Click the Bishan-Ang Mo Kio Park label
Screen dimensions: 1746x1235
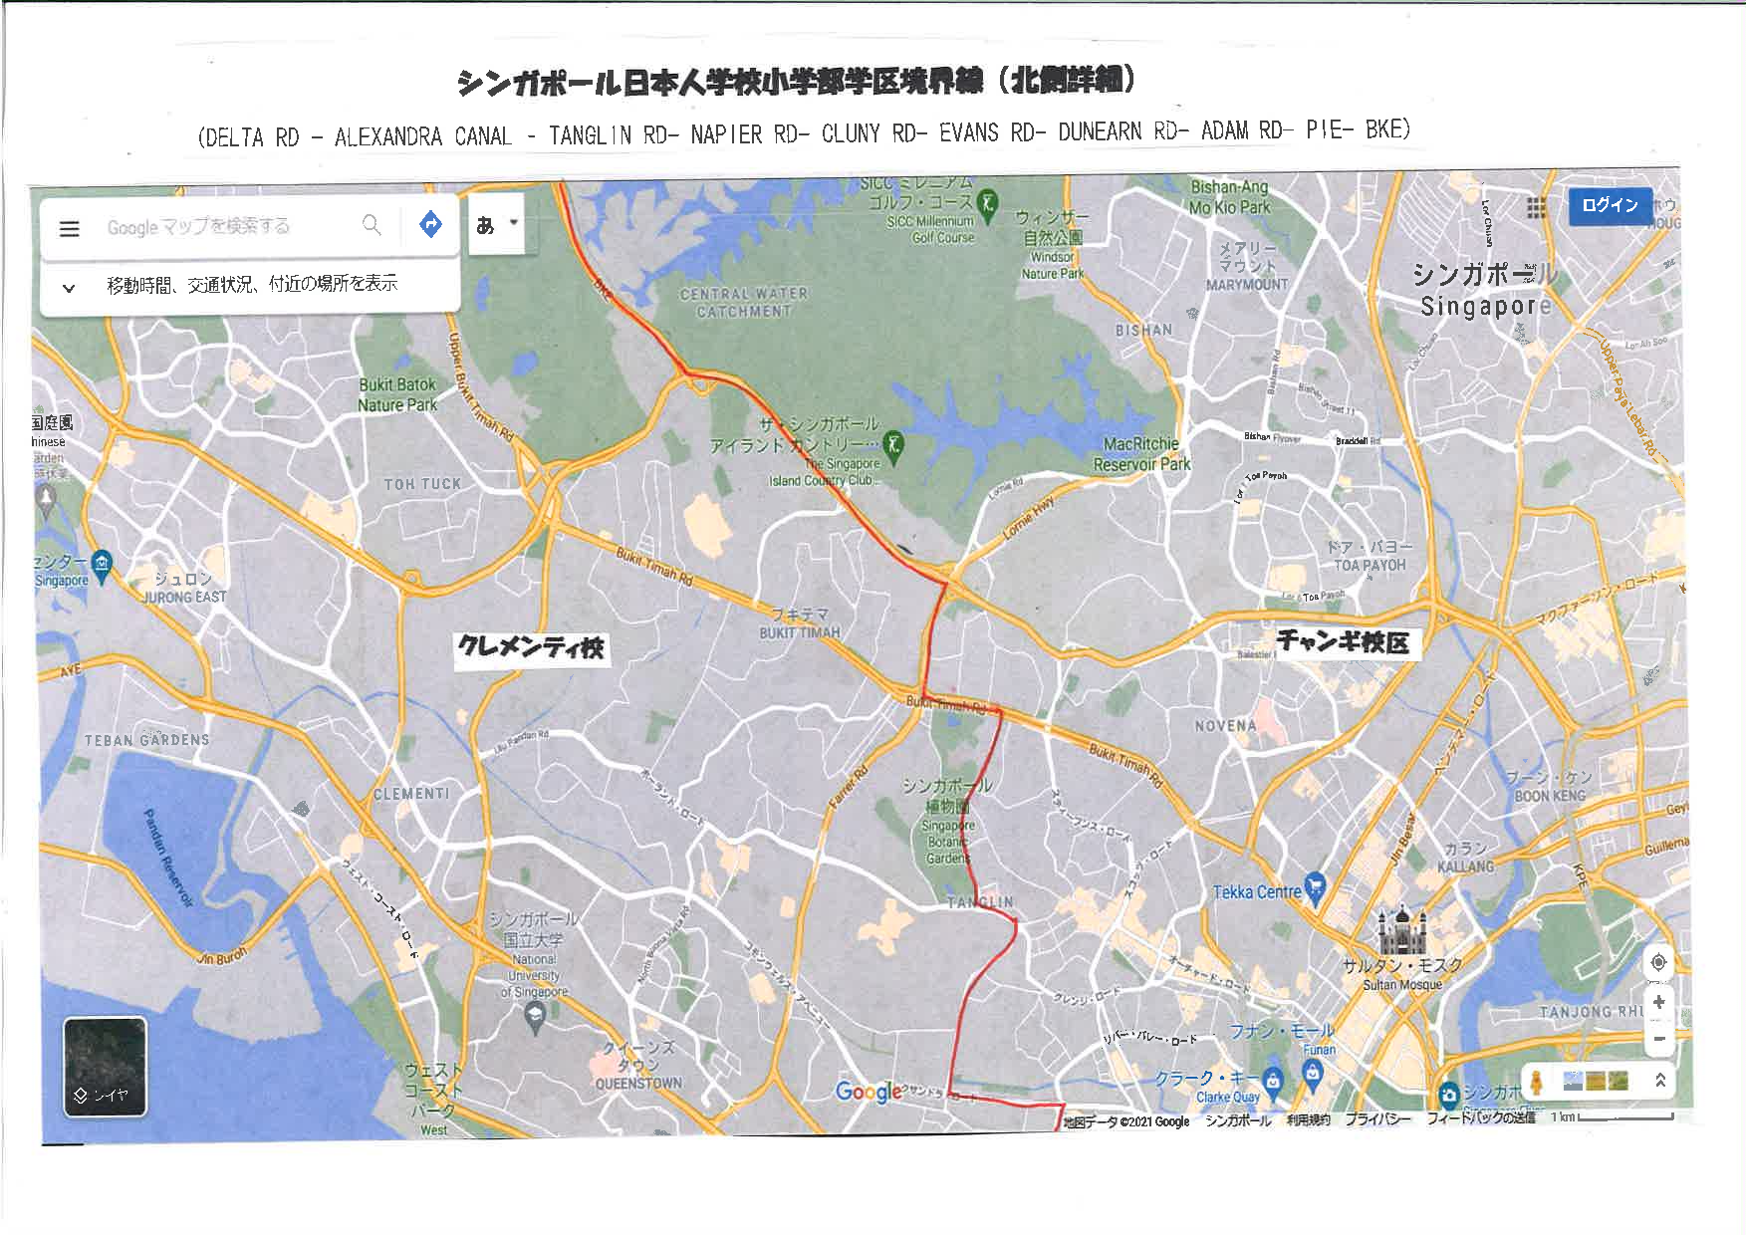pos(1229,197)
